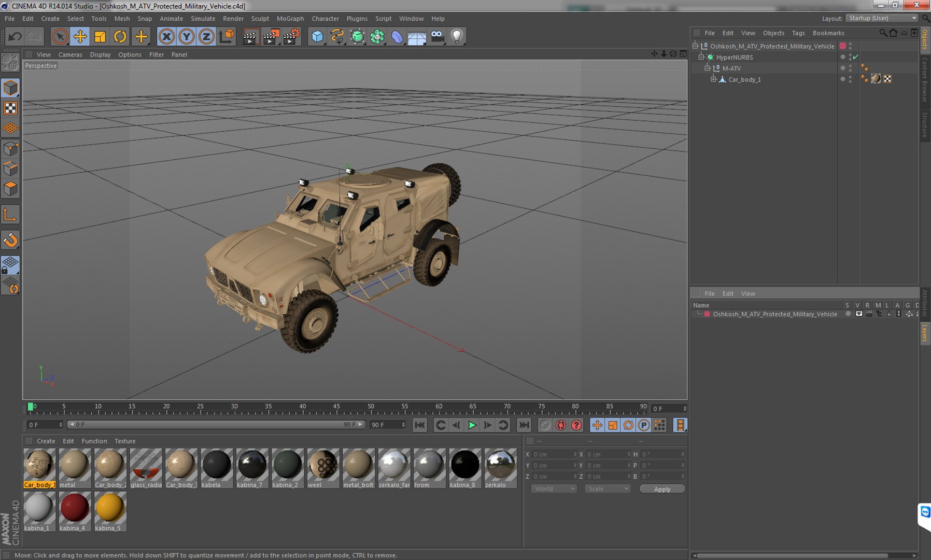This screenshot has height=560, width=931.
Task: Open the Mesh menu
Action: (x=122, y=18)
